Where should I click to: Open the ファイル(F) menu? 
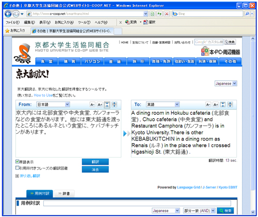click(12, 22)
